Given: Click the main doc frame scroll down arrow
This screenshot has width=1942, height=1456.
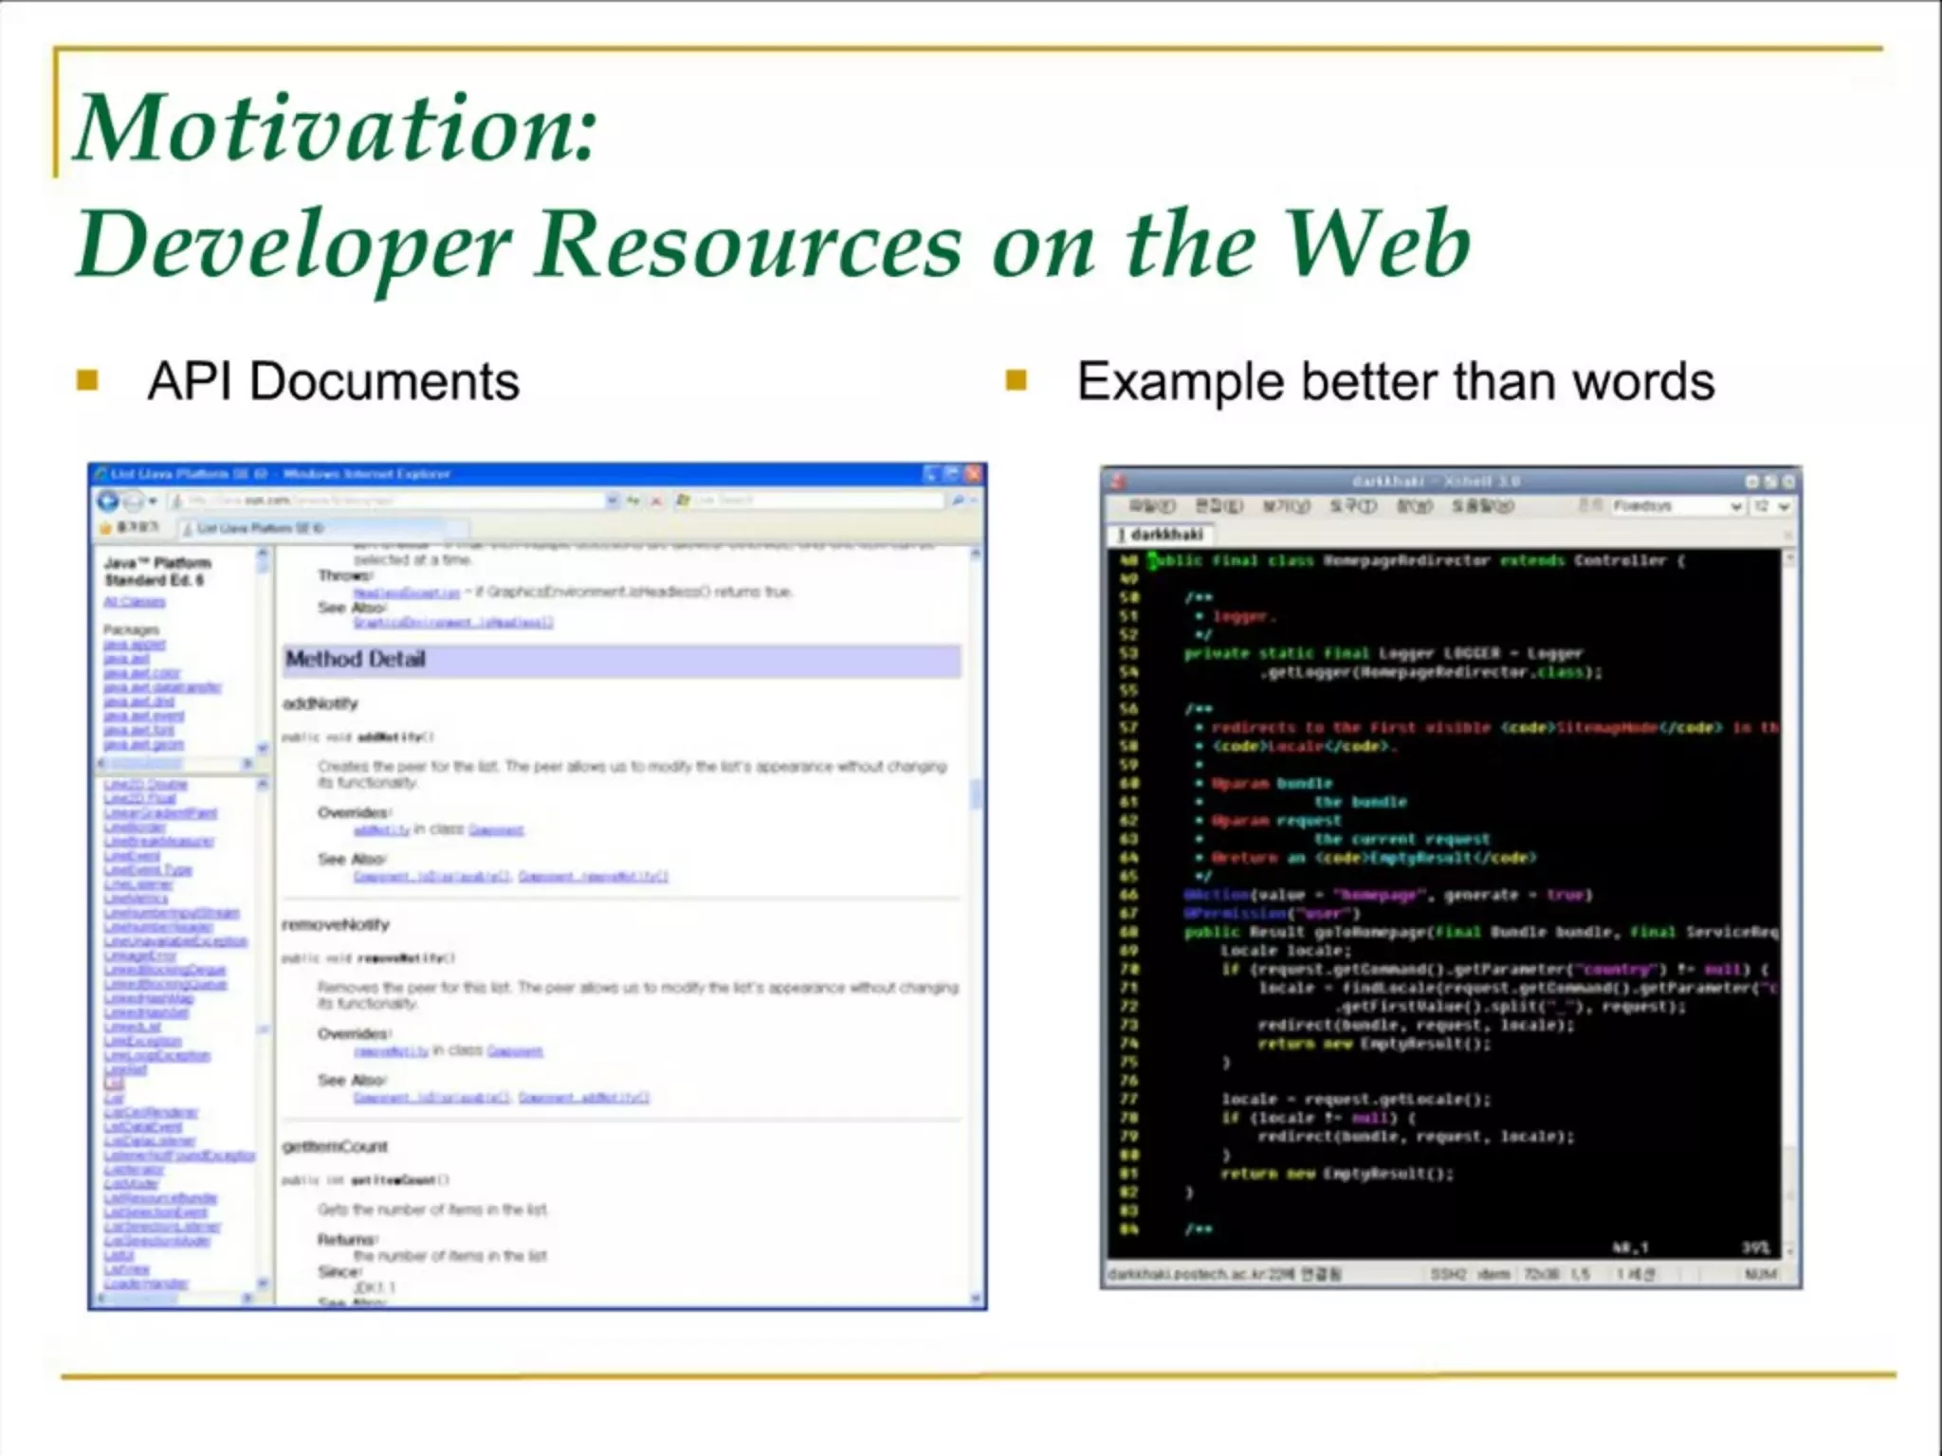Looking at the screenshot, I should pos(975,1298).
